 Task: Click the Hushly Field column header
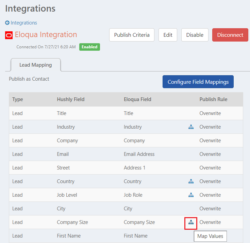coord(71,99)
